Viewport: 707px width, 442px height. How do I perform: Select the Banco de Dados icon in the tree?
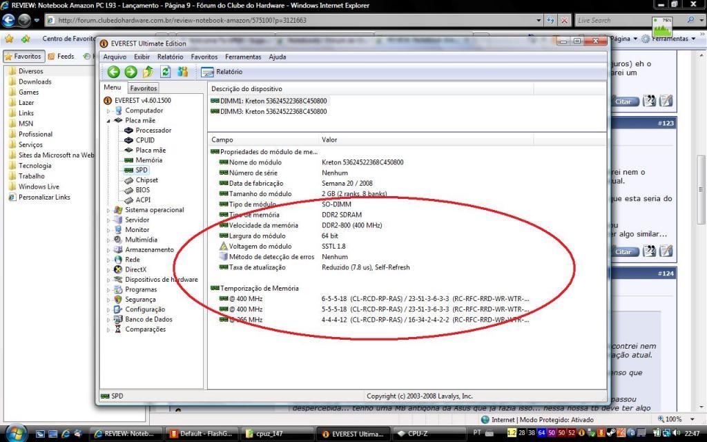[x=118, y=319]
